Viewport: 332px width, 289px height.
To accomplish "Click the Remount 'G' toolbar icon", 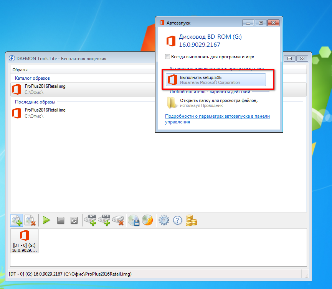I will click(x=74, y=220).
